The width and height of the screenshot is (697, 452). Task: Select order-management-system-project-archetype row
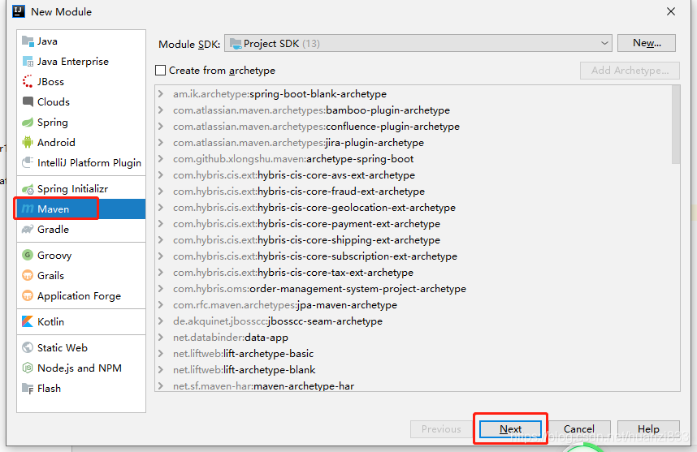coord(413,289)
